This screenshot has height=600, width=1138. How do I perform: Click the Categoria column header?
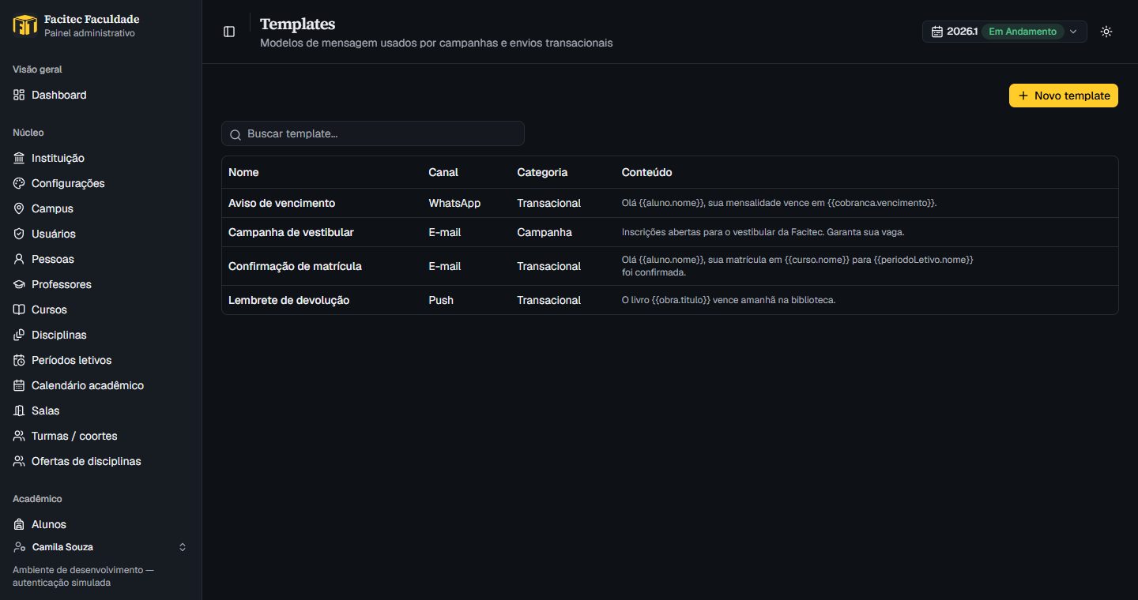coord(542,172)
